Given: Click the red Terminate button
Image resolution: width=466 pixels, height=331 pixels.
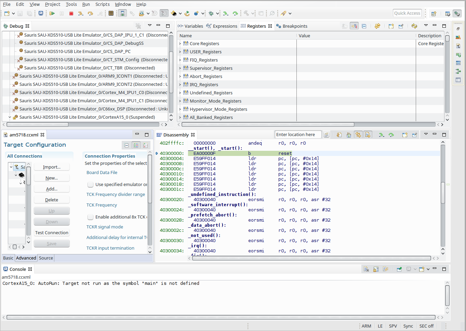Looking at the screenshot, I should pos(71,13).
